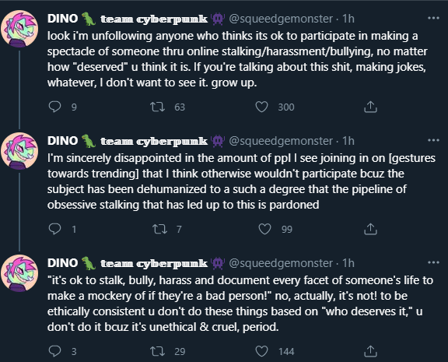
Task: Reply to the 'ethically consistent' tweet
Action: click(54, 351)
